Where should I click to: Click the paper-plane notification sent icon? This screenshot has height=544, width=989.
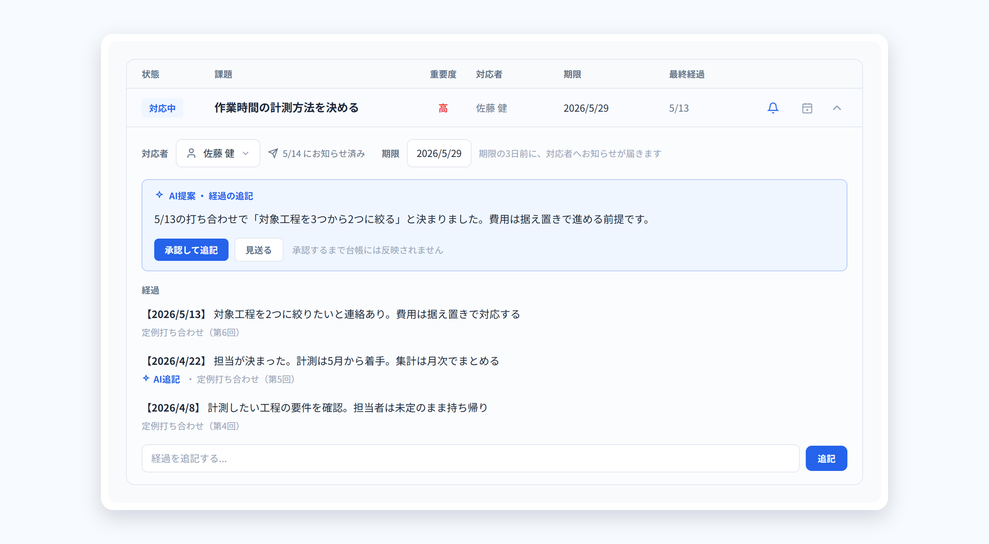pos(273,153)
